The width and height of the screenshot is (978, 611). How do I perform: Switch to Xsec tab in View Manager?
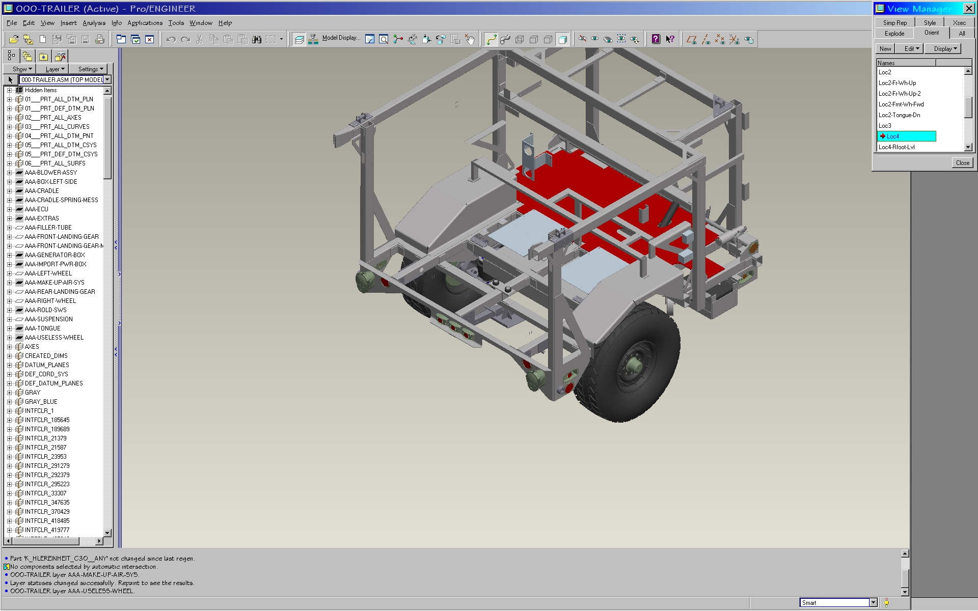point(959,23)
